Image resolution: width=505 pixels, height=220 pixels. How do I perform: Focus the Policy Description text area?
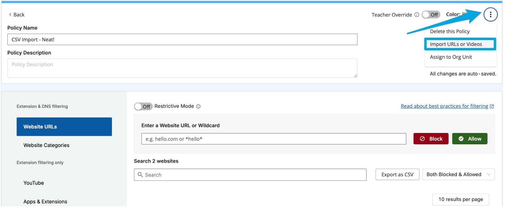pos(182,68)
